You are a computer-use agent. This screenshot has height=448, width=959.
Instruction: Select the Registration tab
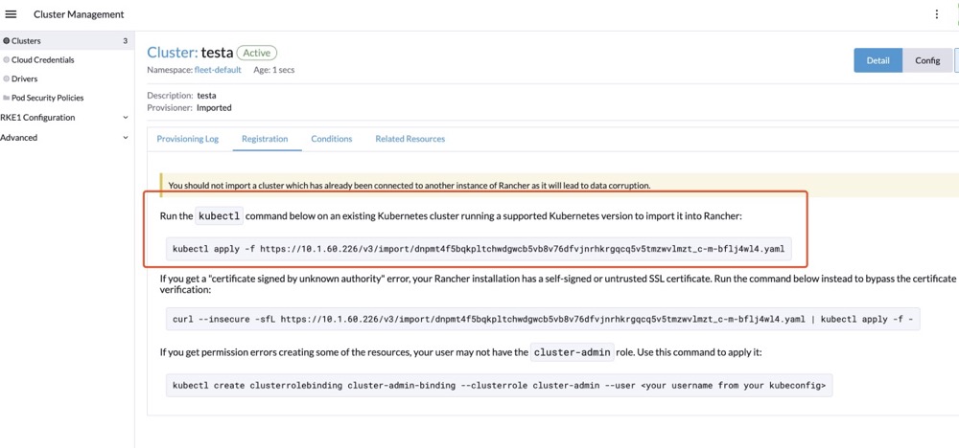265,139
